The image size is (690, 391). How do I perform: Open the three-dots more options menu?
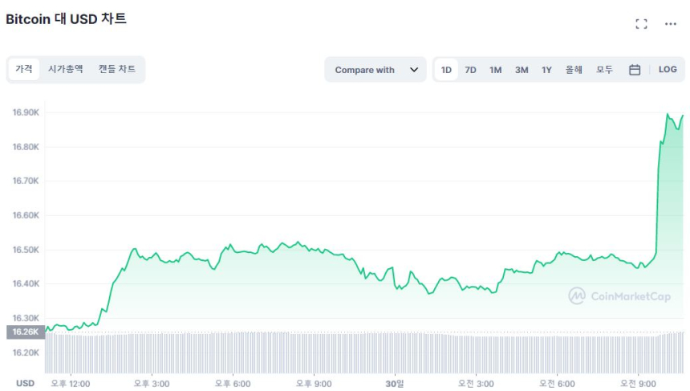[x=671, y=24]
